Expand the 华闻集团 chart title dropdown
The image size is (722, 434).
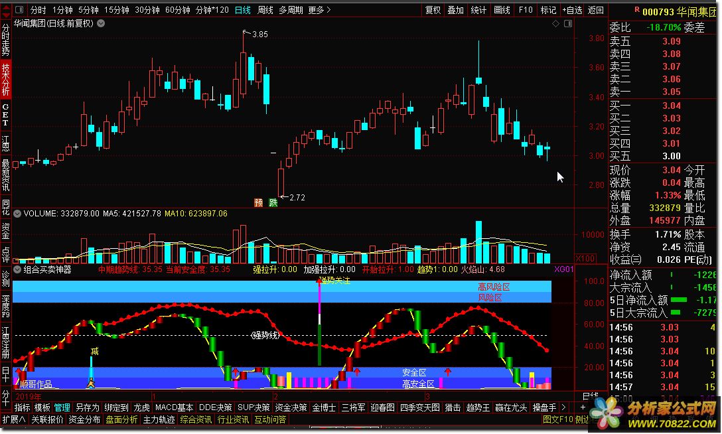[100, 23]
